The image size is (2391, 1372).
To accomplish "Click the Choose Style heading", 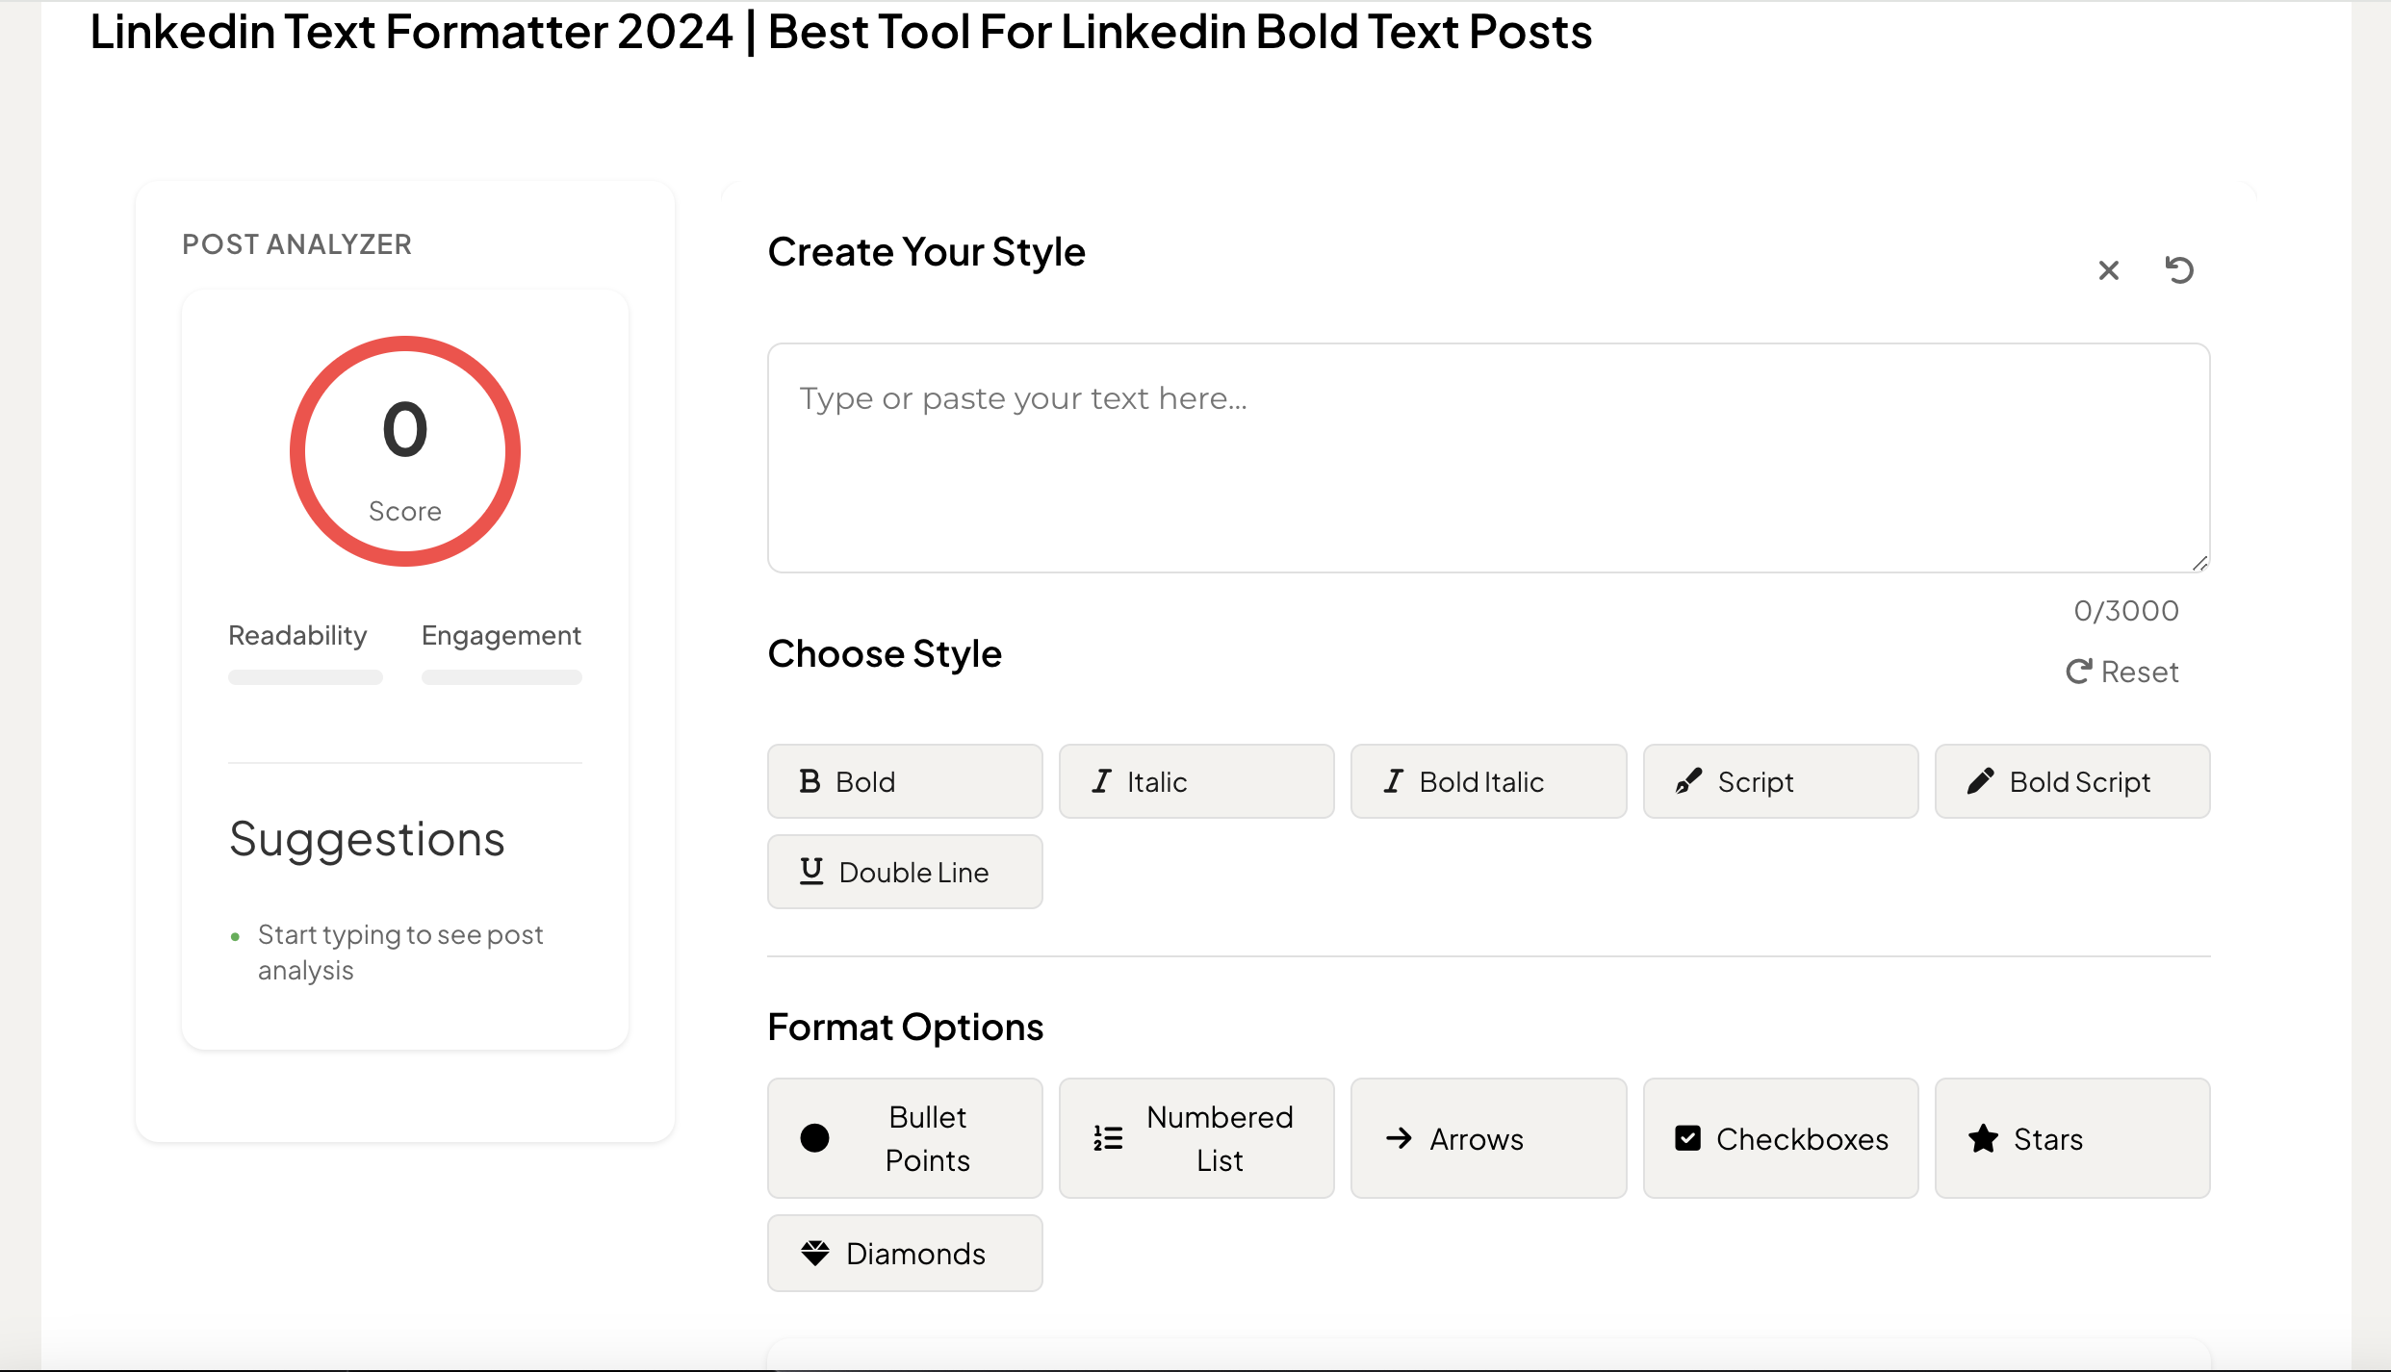I will coord(885,654).
